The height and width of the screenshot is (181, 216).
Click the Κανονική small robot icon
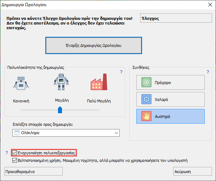(x=21, y=83)
